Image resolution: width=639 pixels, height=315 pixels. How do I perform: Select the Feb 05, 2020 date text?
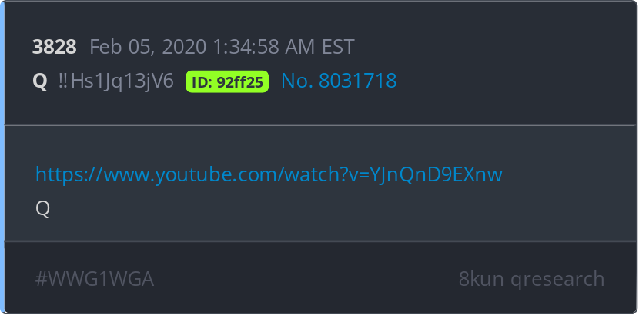coord(148,47)
